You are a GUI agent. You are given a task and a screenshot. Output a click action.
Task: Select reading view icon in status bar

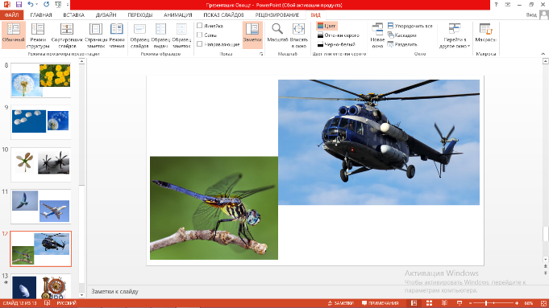[x=444, y=303]
